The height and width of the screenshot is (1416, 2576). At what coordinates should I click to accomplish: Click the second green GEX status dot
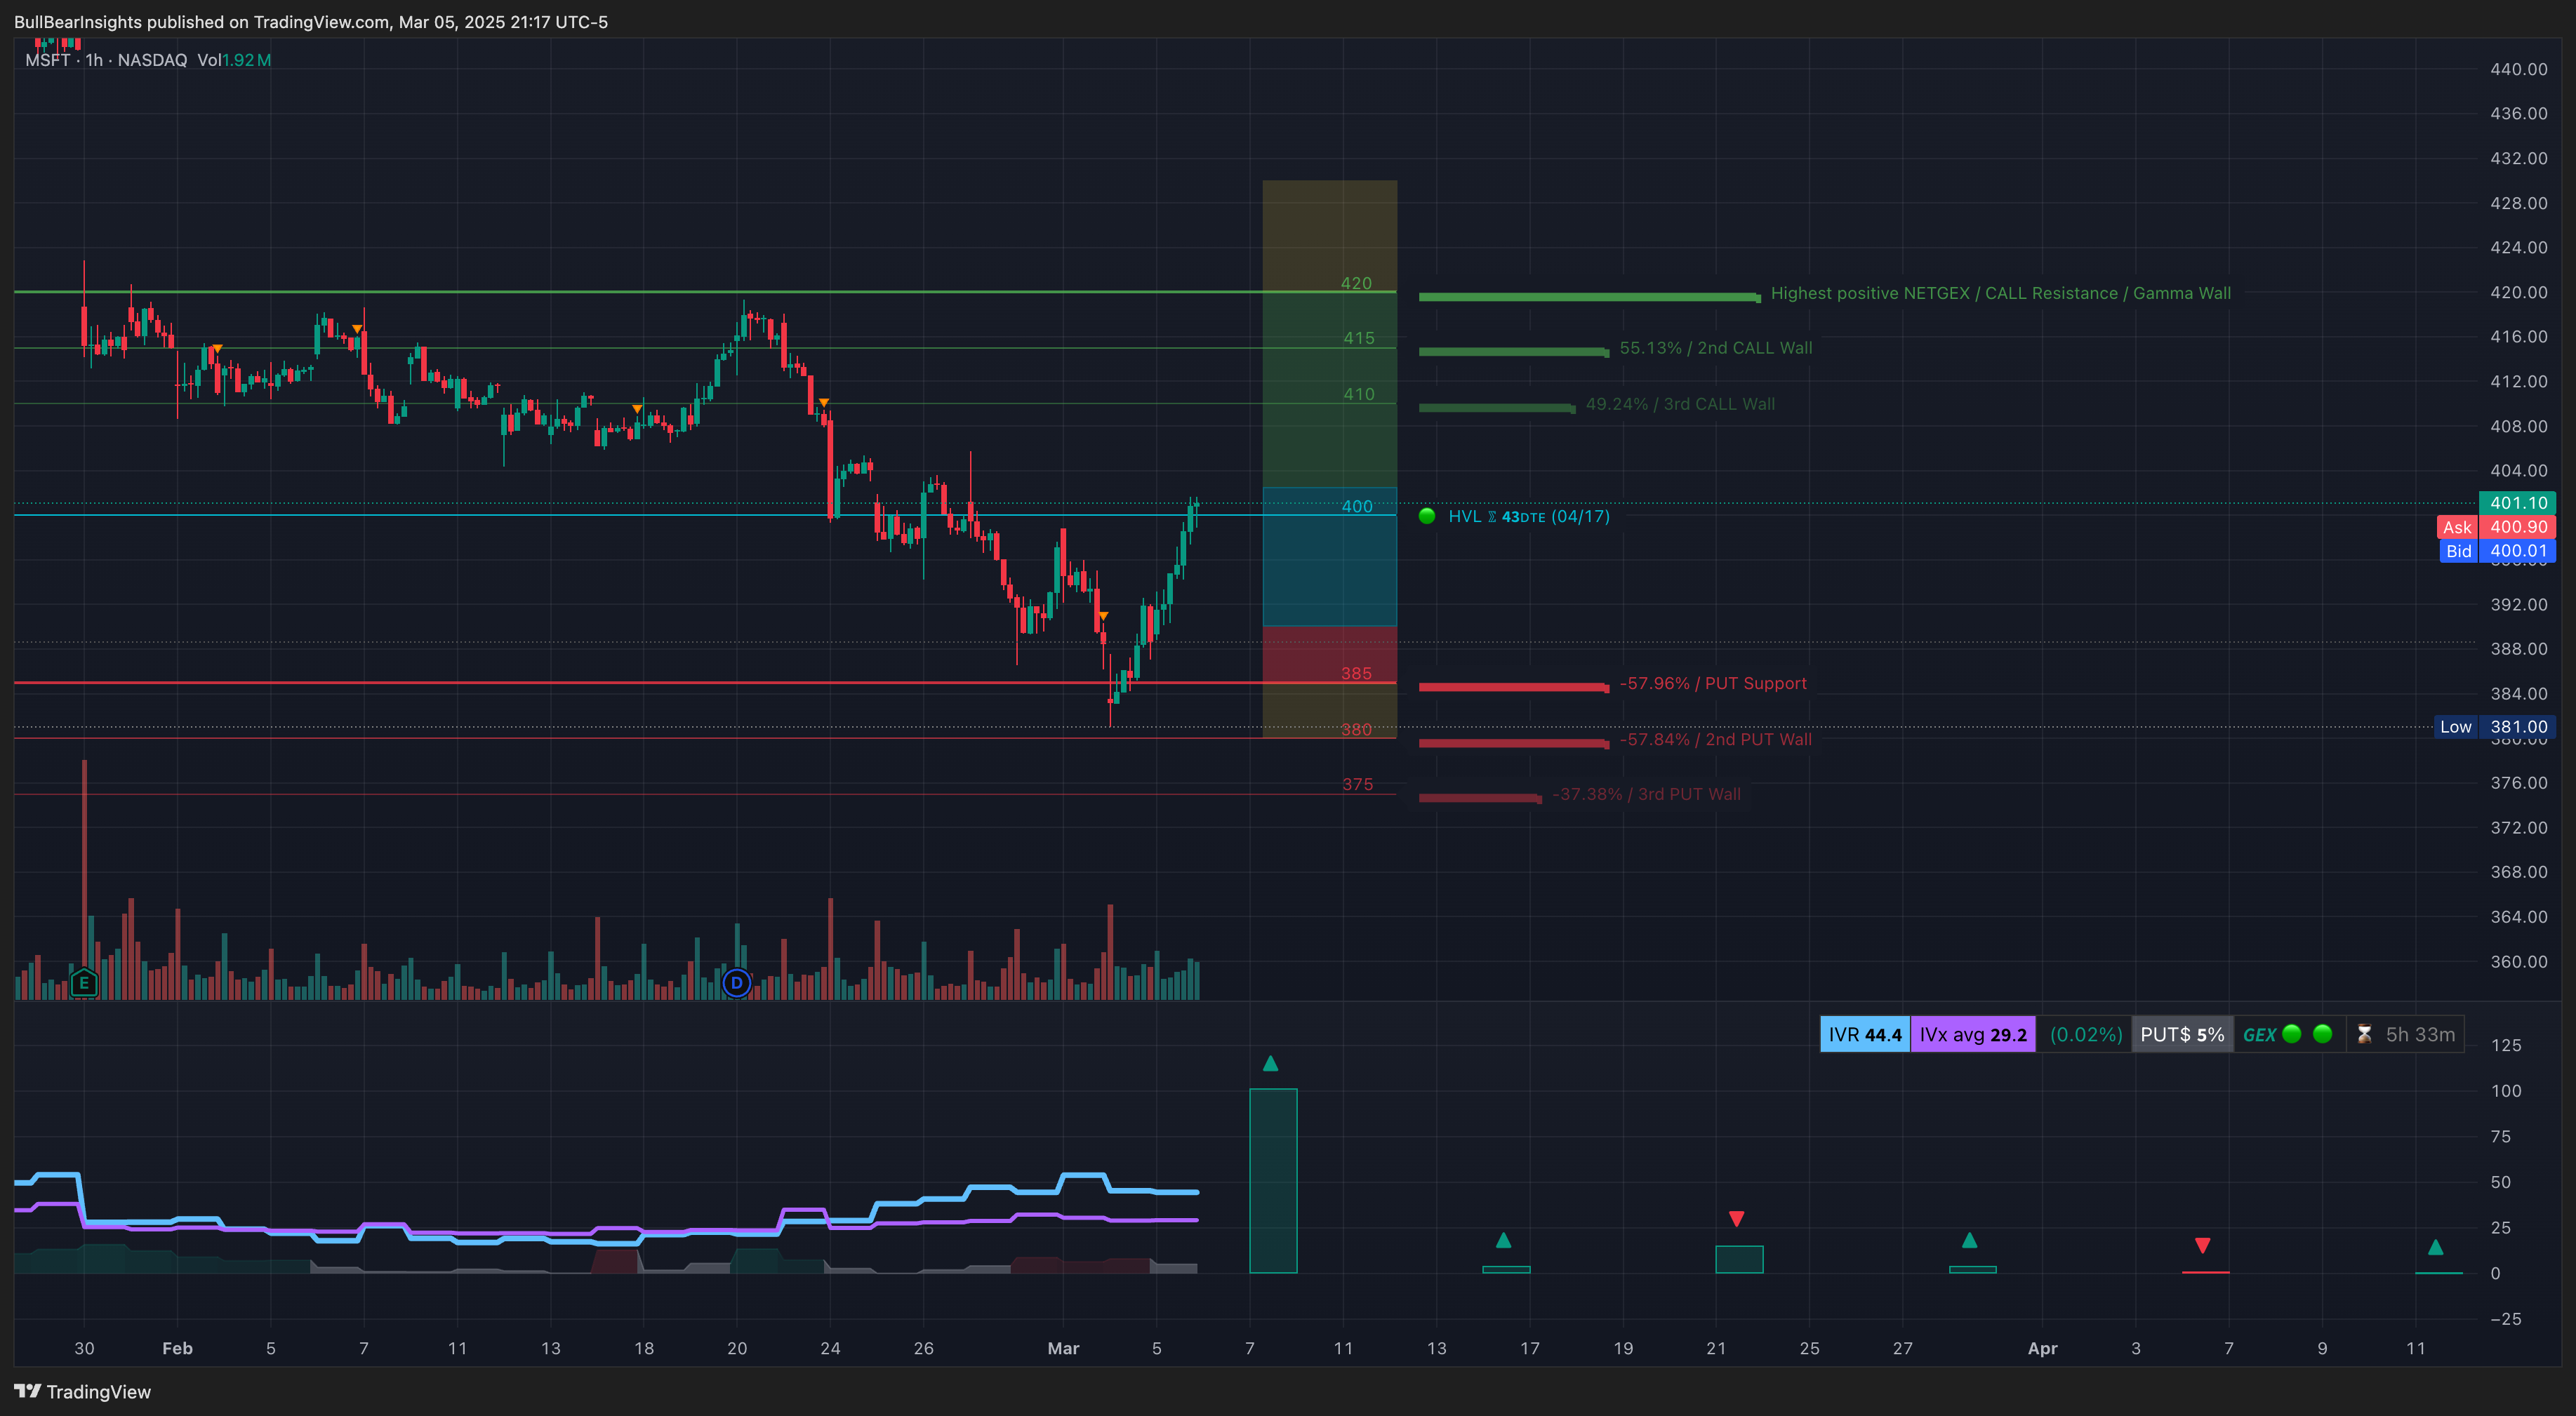2323,1034
